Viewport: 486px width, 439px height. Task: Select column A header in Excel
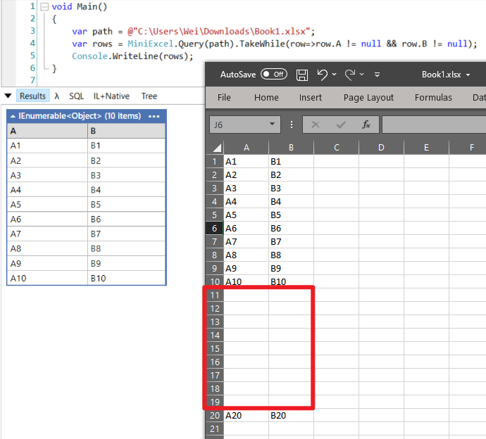(246, 148)
